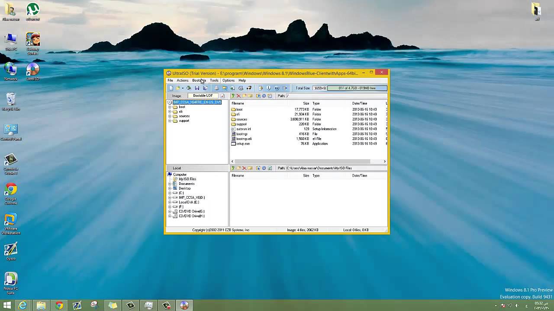Expand the (C:) drive node
Viewport: 554px width, 311px height.
point(170,193)
